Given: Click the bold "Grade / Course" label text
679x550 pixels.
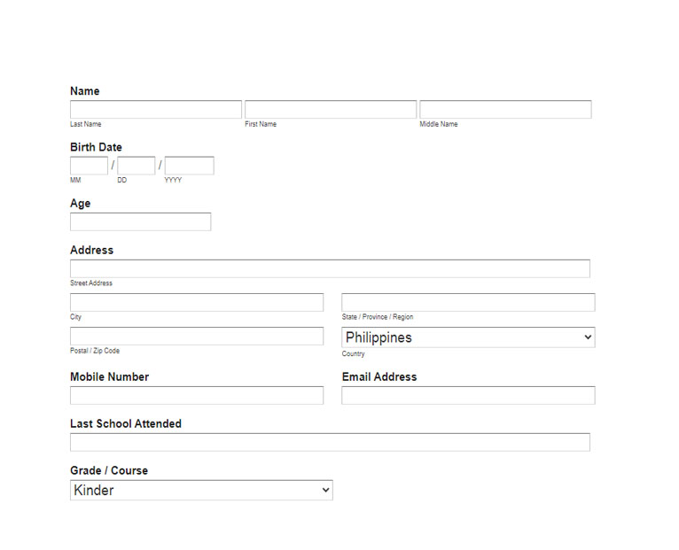Looking at the screenshot, I should [109, 470].
